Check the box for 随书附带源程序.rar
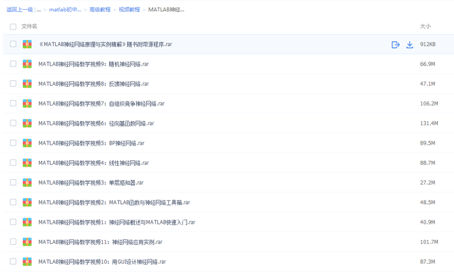 [x=13, y=44]
